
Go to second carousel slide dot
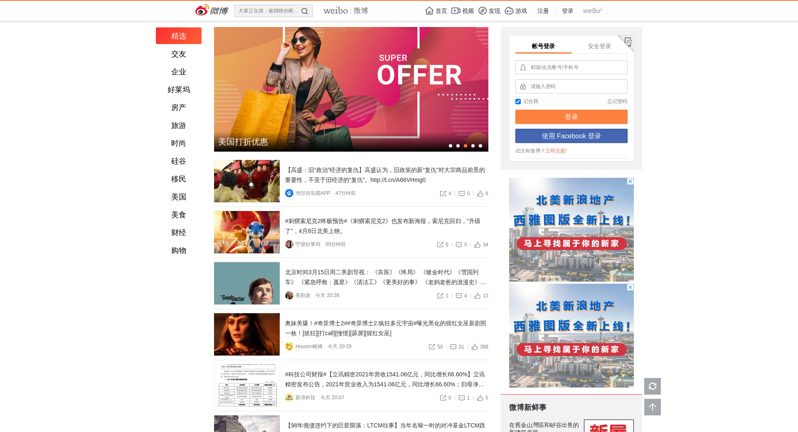pyautogui.click(x=458, y=146)
